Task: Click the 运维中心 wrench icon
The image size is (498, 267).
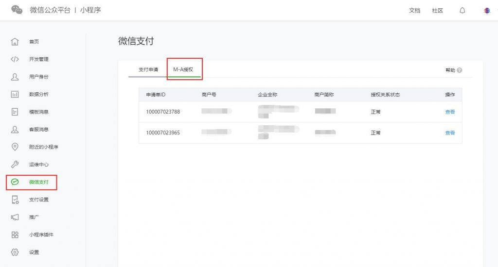Action: [x=15, y=164]
